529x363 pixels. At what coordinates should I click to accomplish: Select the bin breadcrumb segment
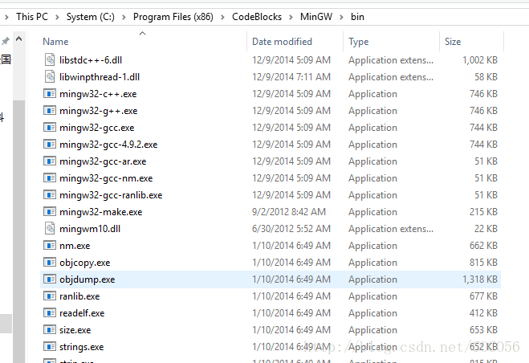pos(357,17)
